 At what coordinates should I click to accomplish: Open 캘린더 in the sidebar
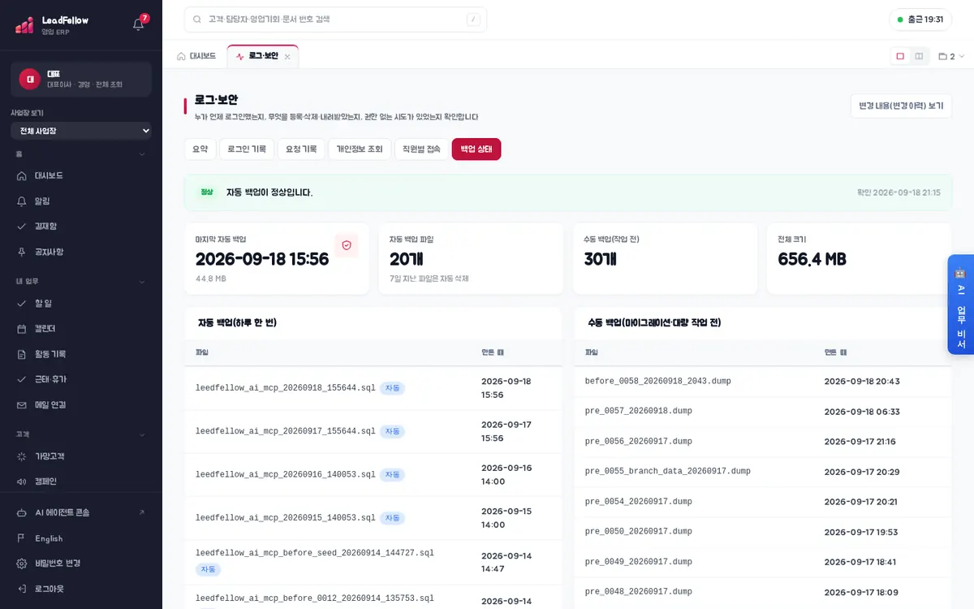[81, 328]
